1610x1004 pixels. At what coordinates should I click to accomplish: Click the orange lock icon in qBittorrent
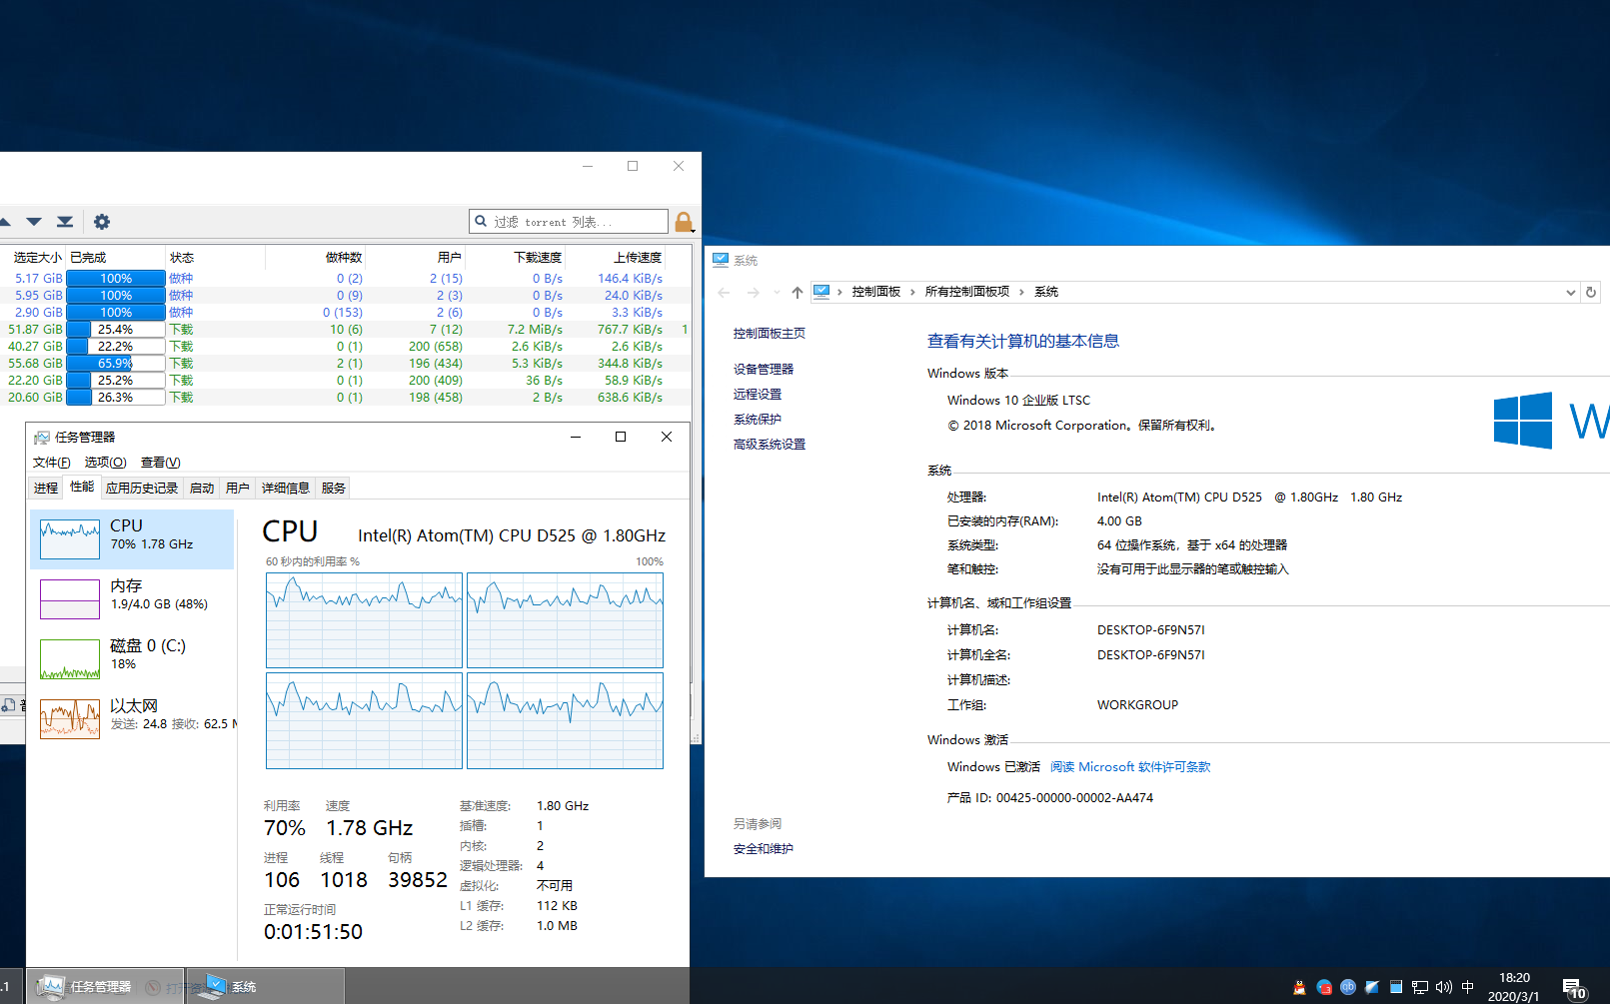click(x=684, y=222)
